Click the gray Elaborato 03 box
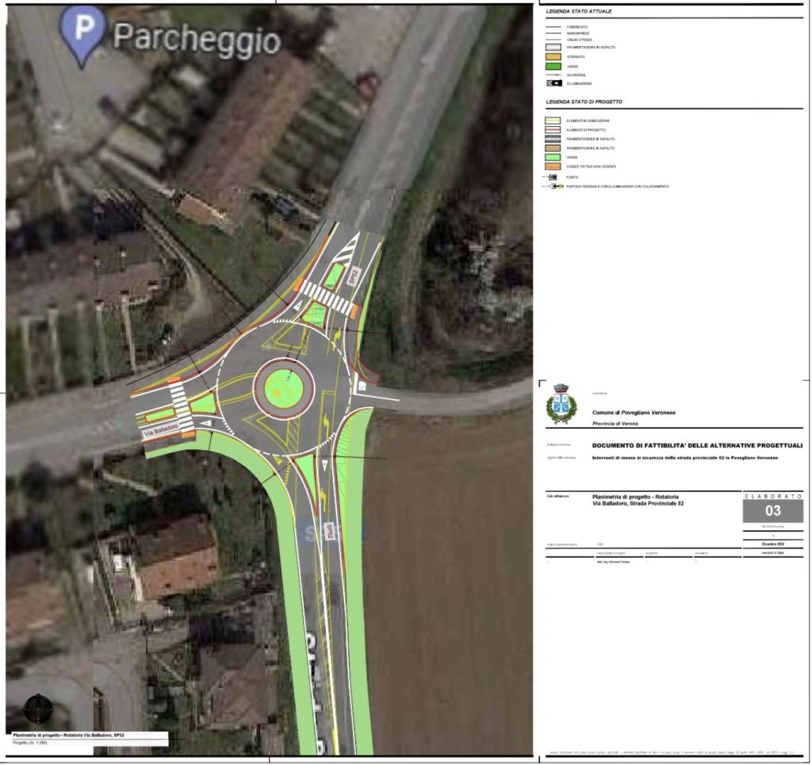 [x=772, y=510]
